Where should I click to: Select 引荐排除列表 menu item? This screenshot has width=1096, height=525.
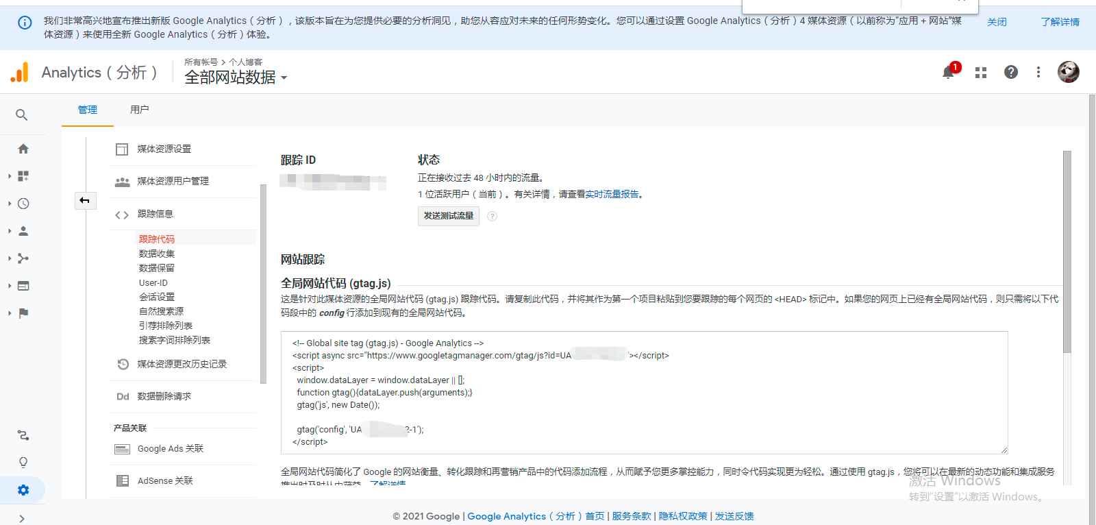(x=166, y=326)
